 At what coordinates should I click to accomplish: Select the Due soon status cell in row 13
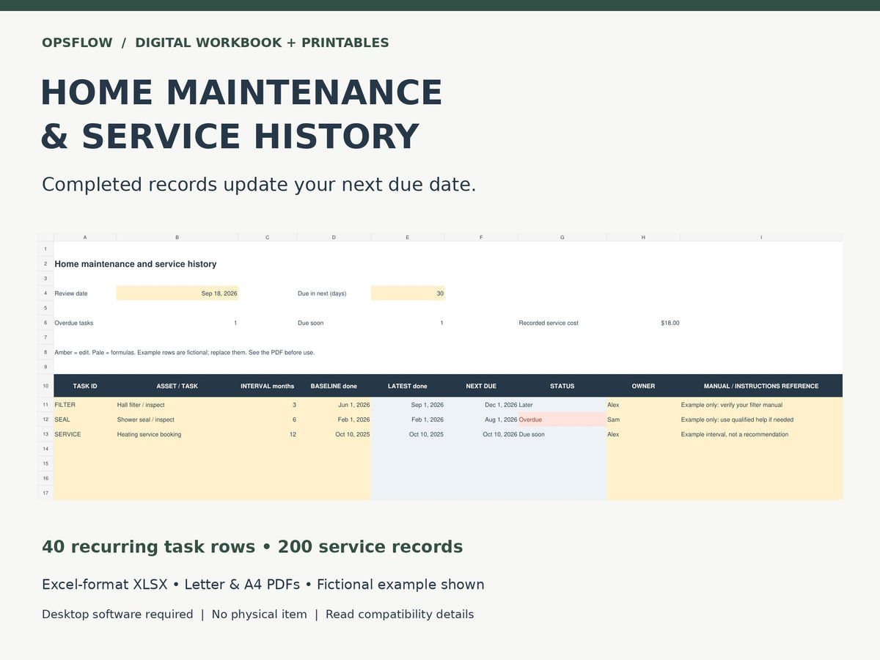[562, 434]
